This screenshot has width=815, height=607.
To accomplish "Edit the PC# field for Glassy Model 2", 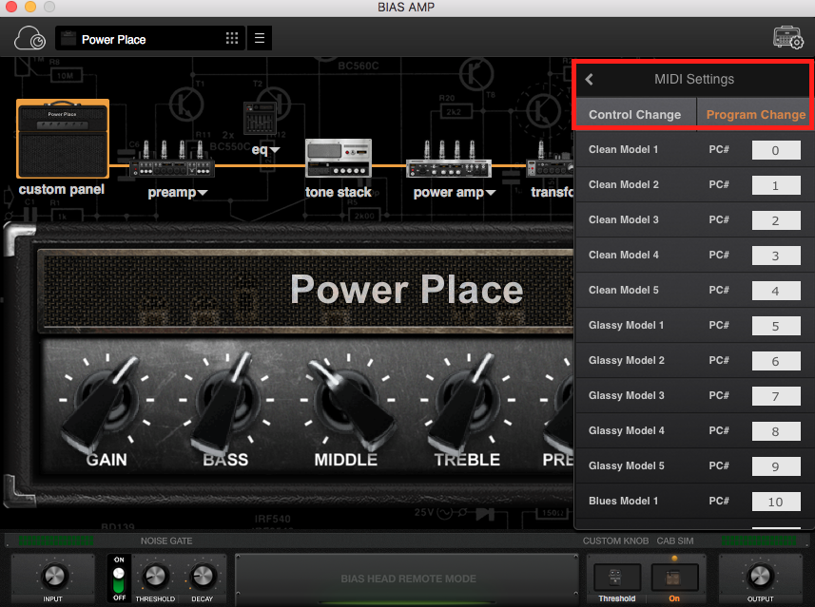I will (776, 361).
